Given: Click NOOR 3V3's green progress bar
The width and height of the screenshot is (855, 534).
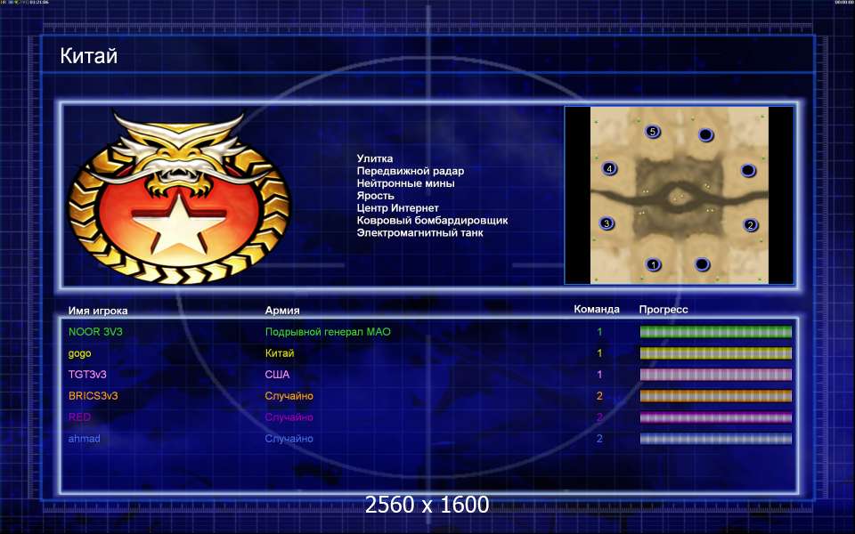Looking at the screenshot, I should (x=716, y=332).
